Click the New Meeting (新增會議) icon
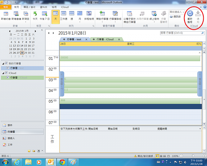The image size is (207, 166). click(x=16, y=14)
